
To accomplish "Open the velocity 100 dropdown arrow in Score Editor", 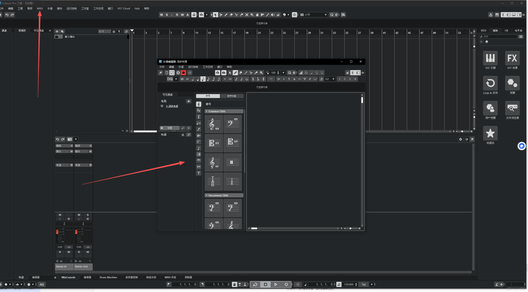I will pos(283,73).
